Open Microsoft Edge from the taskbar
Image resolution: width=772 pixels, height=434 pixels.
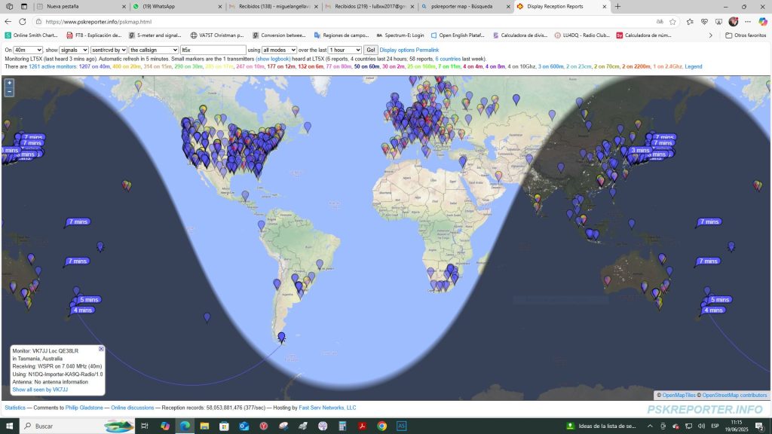[185, 426]
